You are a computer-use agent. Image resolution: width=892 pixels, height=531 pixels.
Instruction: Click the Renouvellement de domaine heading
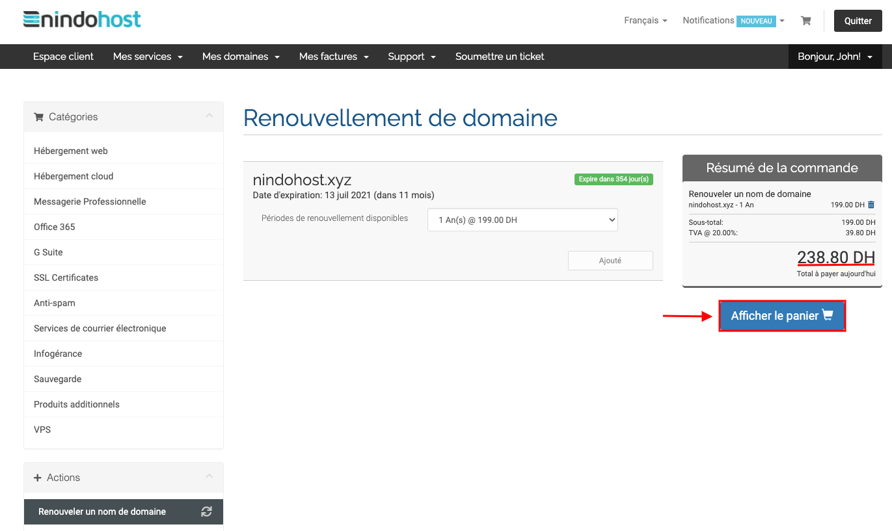coord(400,118)
